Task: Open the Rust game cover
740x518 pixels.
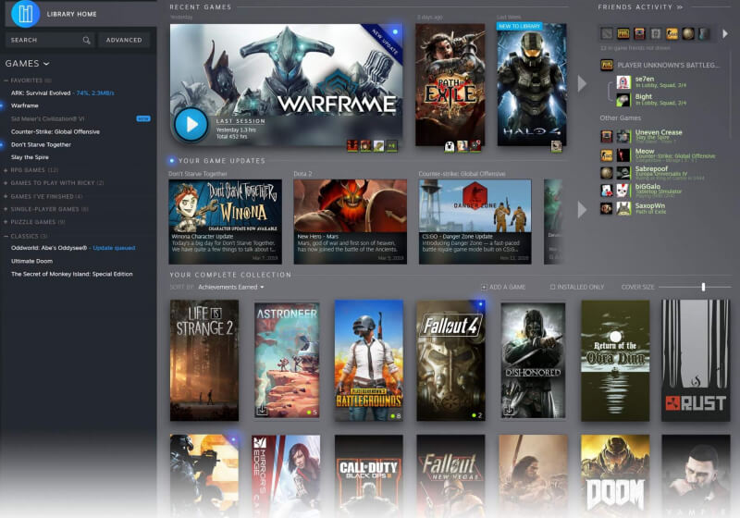Action: 696,361
